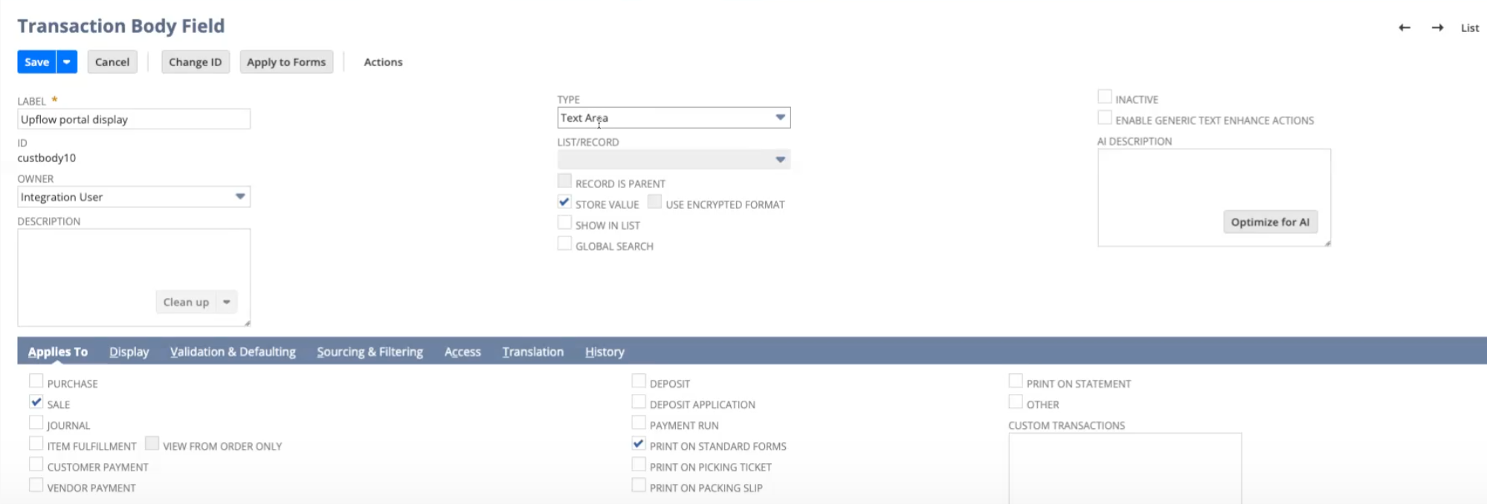1487x504 pixels.
Task: Click the Optimize for AI button
Action: click(x=1270, y=222)
